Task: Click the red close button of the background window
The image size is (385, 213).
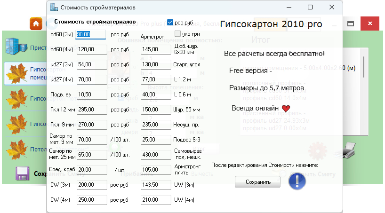Action: click(x=370, y=24)
